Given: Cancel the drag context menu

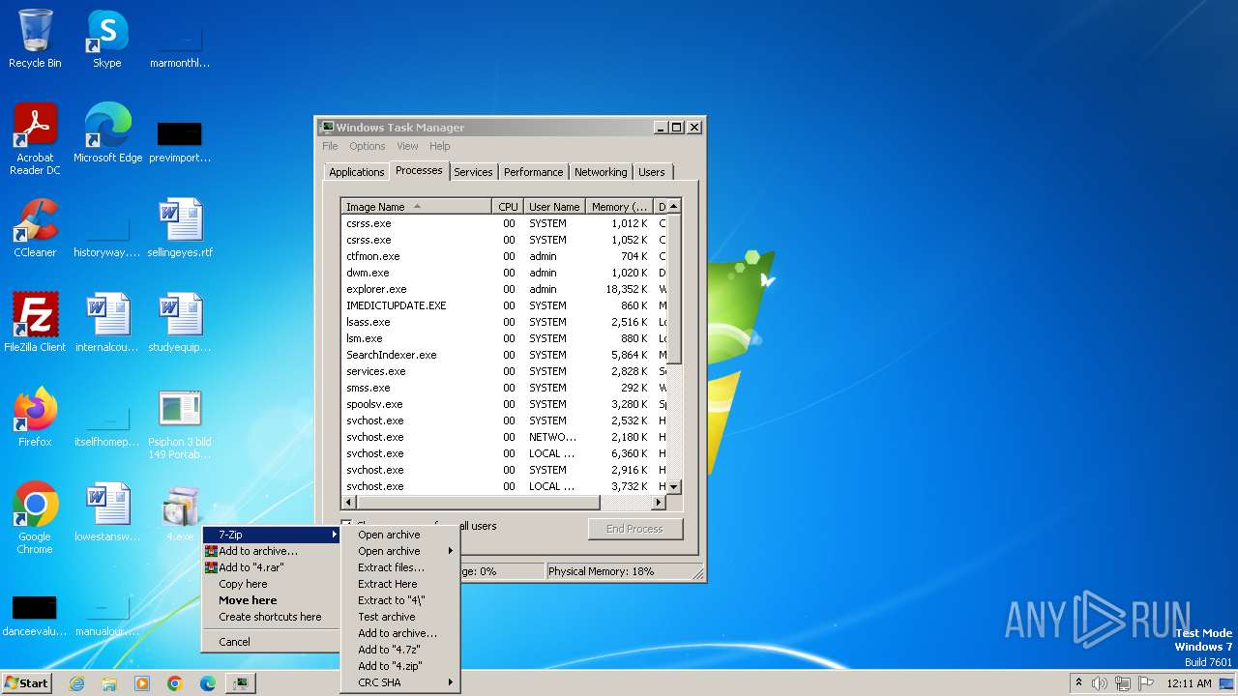Looking at the screenshot, I should (272, 642).
